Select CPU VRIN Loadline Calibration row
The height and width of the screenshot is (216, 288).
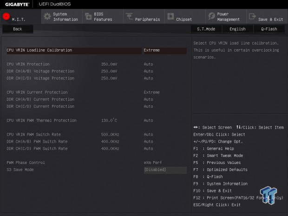[x=74, y=50]
